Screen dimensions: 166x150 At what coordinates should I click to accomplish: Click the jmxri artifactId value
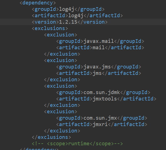(x=100, y=124)
